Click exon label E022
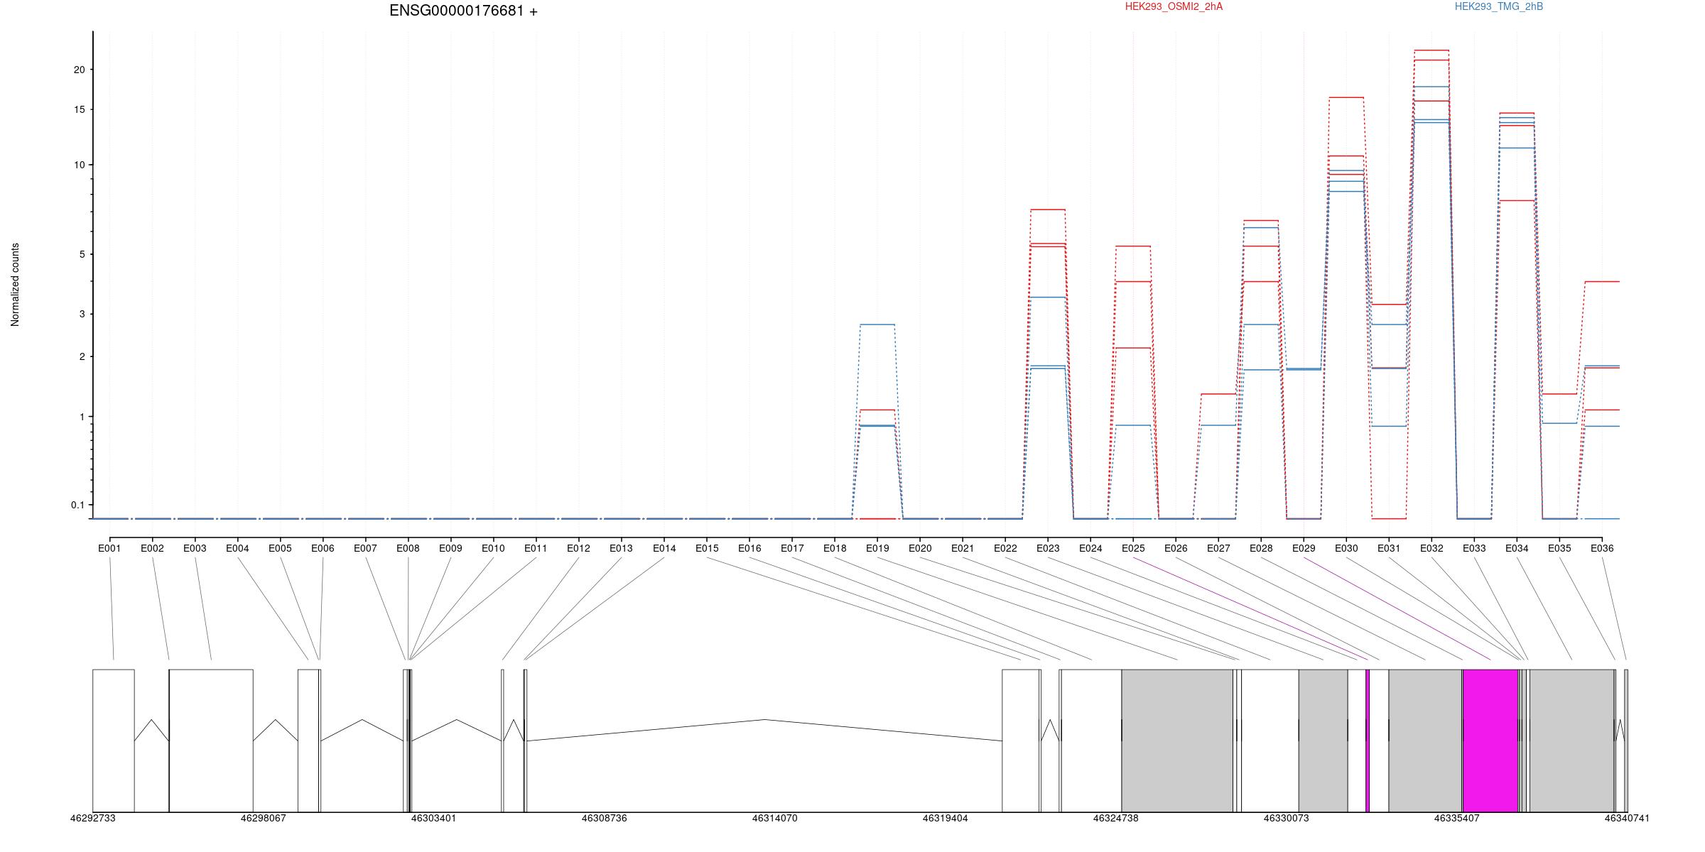The width and height of the screenshot is (1705, 852). [1005, 548]
